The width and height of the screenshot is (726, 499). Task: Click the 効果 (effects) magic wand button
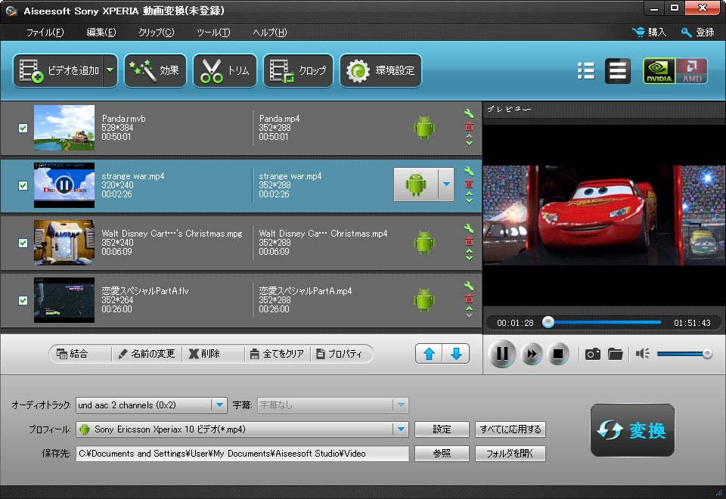click(155, 71)
